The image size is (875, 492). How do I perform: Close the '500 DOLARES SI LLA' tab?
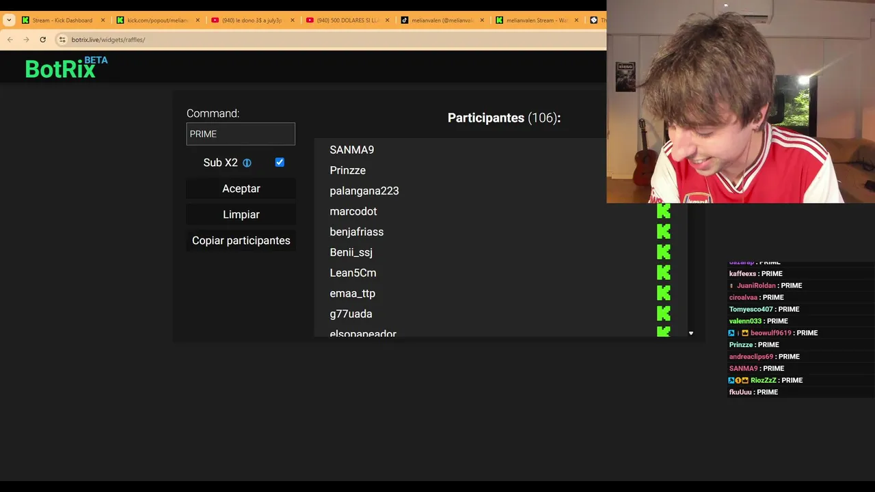click(387, 20)
